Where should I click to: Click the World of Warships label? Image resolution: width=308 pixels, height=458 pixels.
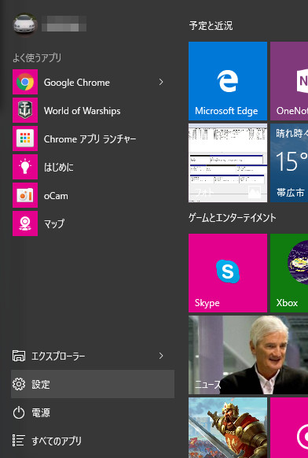[x=82, y=111]
